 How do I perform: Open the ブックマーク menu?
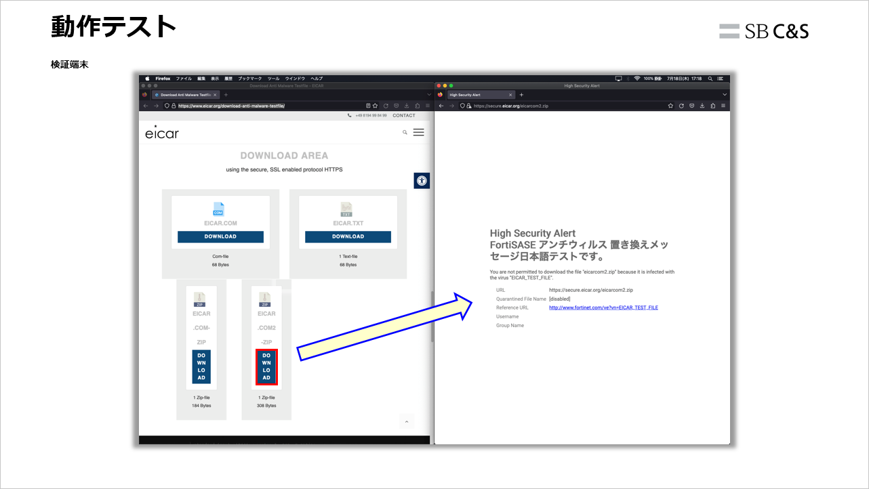coord(250,79)
